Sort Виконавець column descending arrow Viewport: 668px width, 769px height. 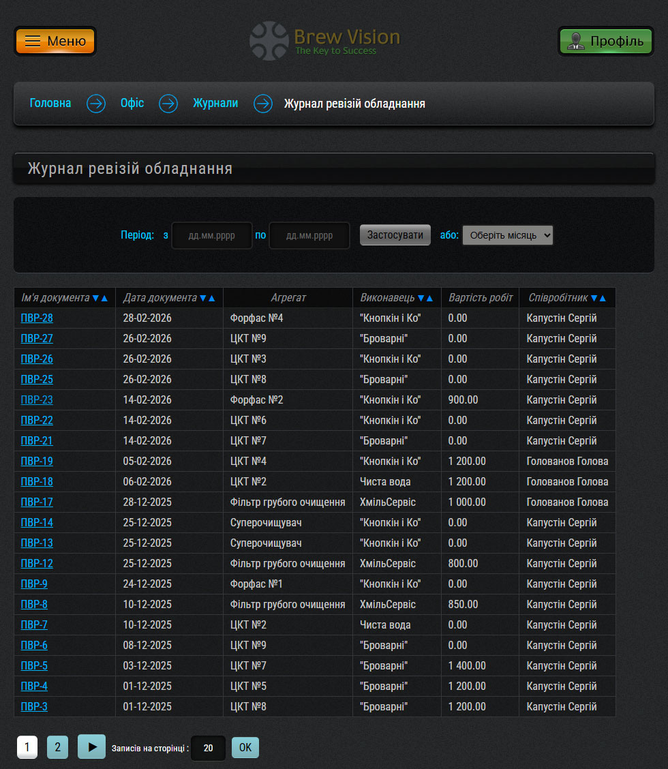[421, 298]
